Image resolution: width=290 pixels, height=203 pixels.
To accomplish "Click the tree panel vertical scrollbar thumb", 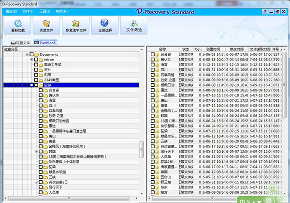I will point(142,149).
